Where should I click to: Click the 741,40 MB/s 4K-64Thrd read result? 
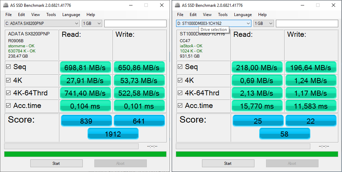pyautogui.click(x=85, y=93)
